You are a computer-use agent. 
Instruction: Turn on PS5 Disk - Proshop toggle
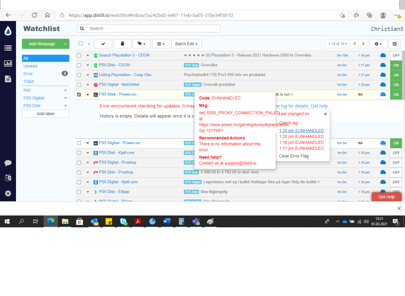pos(396,172)
